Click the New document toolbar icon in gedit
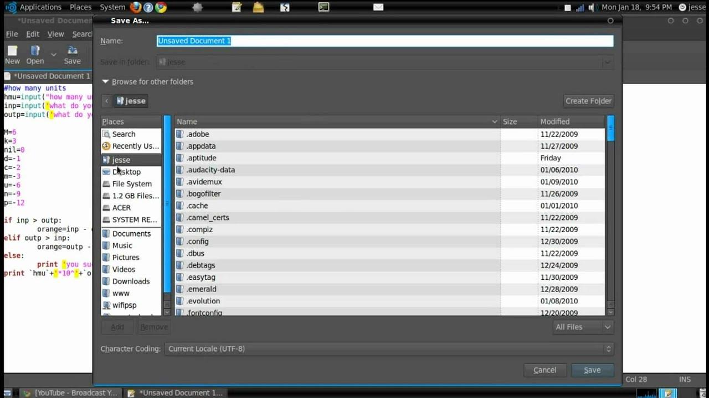 [12, 55]
